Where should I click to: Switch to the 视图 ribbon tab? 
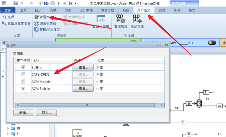click(126, 10)
